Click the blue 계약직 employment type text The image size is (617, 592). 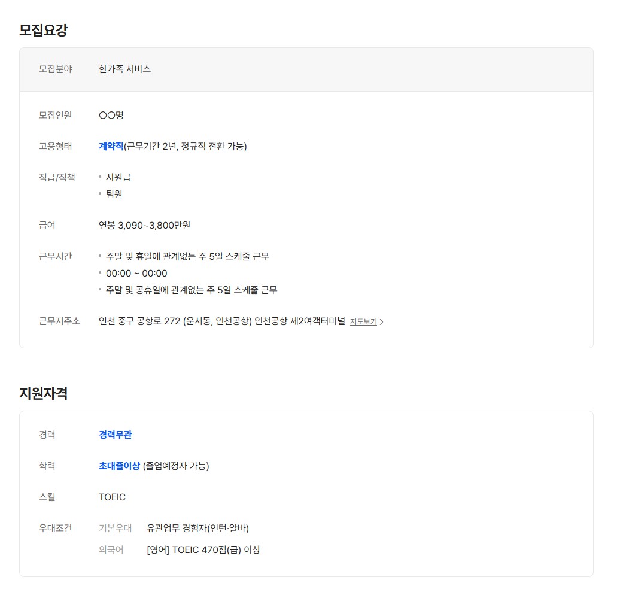click(x=111, y=146)
